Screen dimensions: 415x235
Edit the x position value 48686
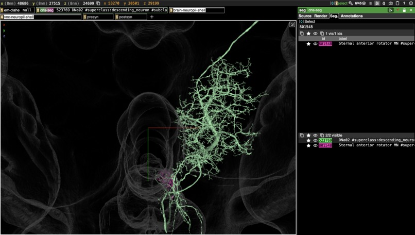tap(23, 4)
